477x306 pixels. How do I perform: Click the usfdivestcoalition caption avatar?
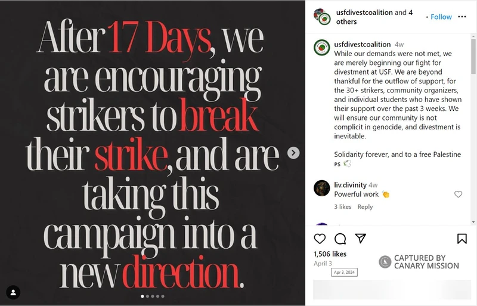tap(322, 47)
